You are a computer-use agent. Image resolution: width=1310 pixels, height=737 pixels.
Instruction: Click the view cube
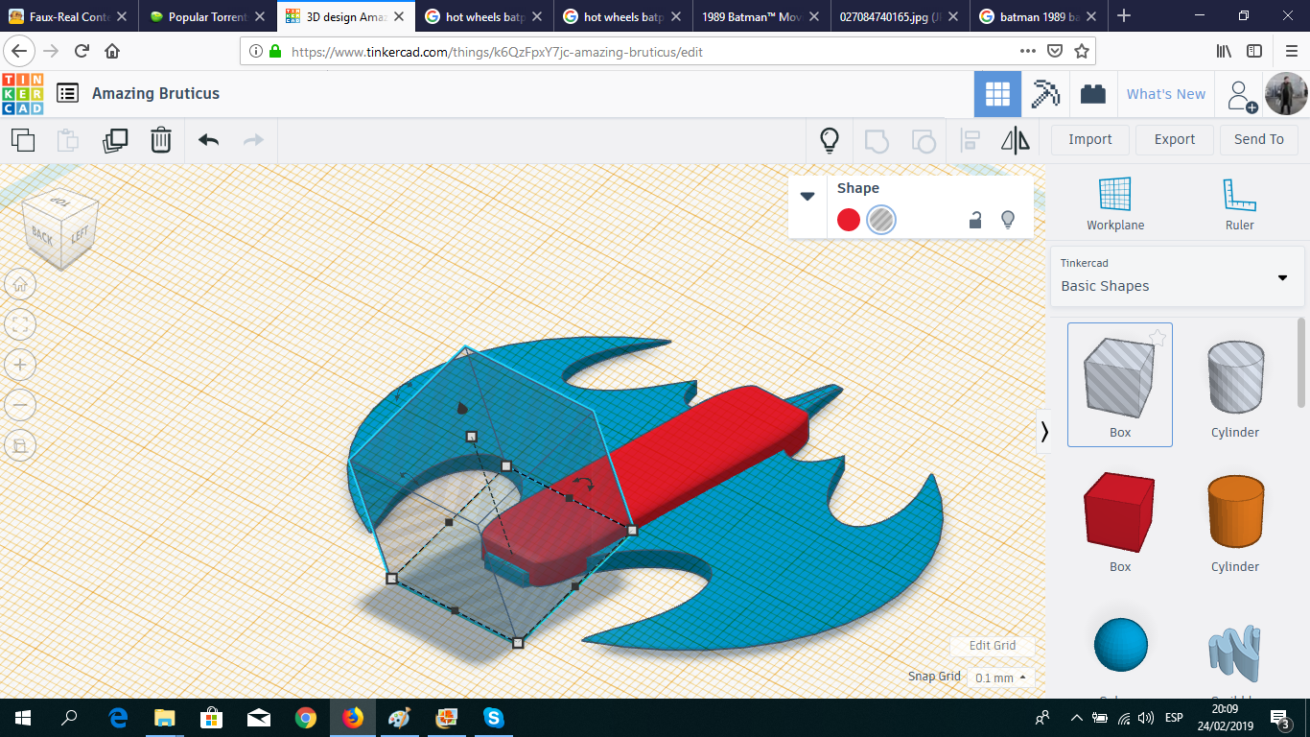[60, 228]
